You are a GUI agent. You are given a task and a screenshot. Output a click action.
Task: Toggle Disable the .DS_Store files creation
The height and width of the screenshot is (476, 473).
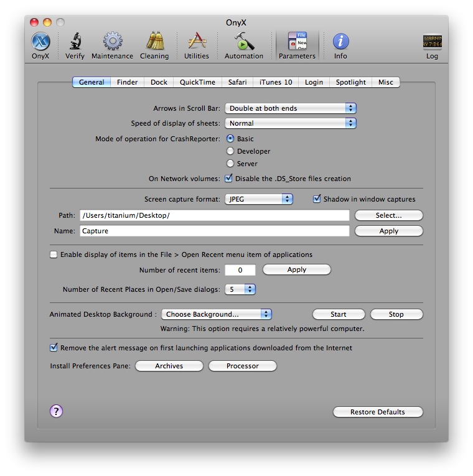(x=228, y=178)
